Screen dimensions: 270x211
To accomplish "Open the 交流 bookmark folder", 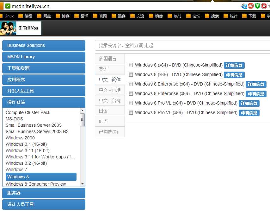I will tap(137, 16).
